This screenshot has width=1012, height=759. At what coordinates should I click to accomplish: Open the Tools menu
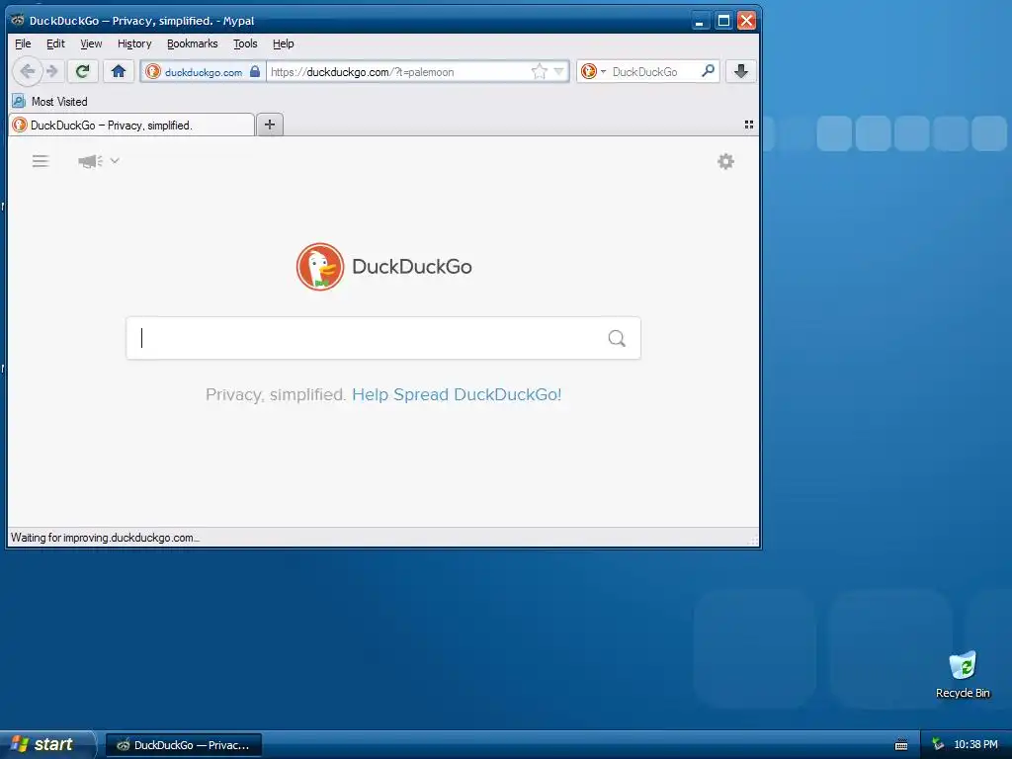click(x=245, y=43)
